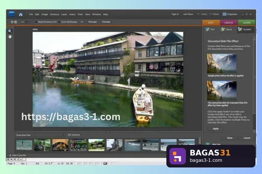
Task: Click the project bin vertical scrollbar
Action: 200,141
